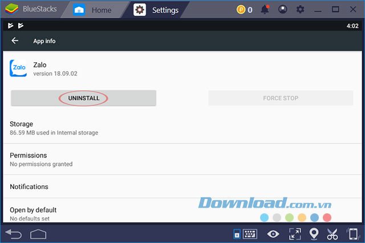Toggle full screen mode icon
The height and width of the screenshot is (243, 365).
pyautogui.click(x=295, y=234)
